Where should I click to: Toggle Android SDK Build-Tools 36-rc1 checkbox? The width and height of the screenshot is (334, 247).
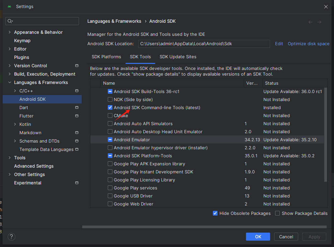coord(110,92)
